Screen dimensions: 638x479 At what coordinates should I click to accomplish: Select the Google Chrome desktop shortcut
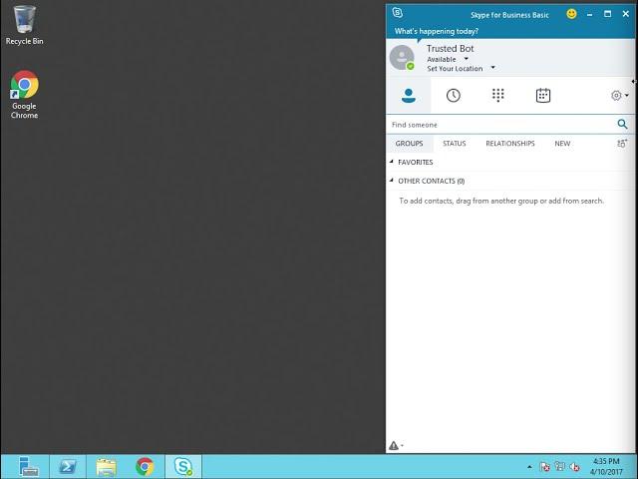[x=24, y=95]
